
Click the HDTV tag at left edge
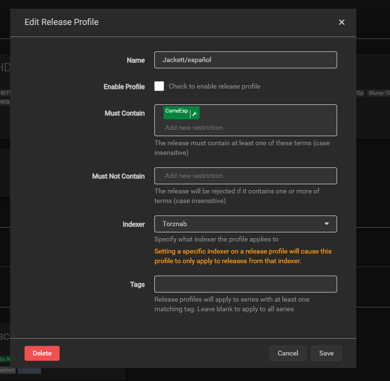(x=5, y=93)
